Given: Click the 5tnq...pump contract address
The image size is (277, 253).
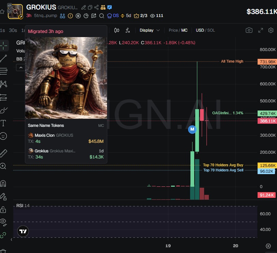Looking at the screenshot, I should pyautogui.click(x=46, y=16).
